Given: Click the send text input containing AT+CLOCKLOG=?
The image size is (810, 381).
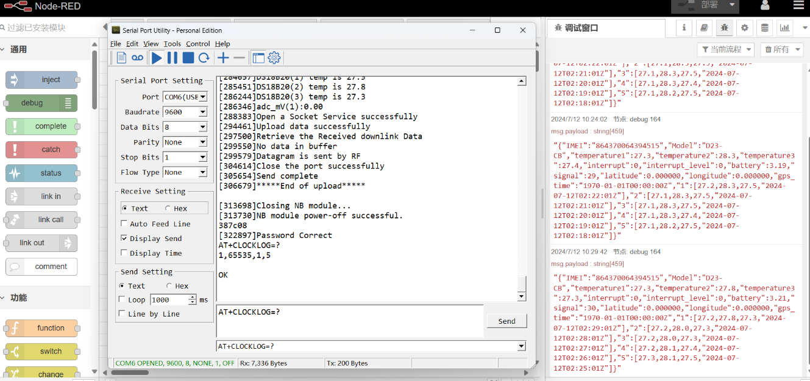Looking at the screenshot, I should [350, 321].
